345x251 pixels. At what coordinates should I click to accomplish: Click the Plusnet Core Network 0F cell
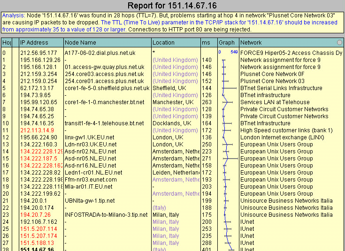click(x=272, y=74)
